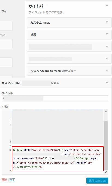Click the 完了 link
Image resolution: width=112 pixels, height=186 pixels.
tap(12, 179)
